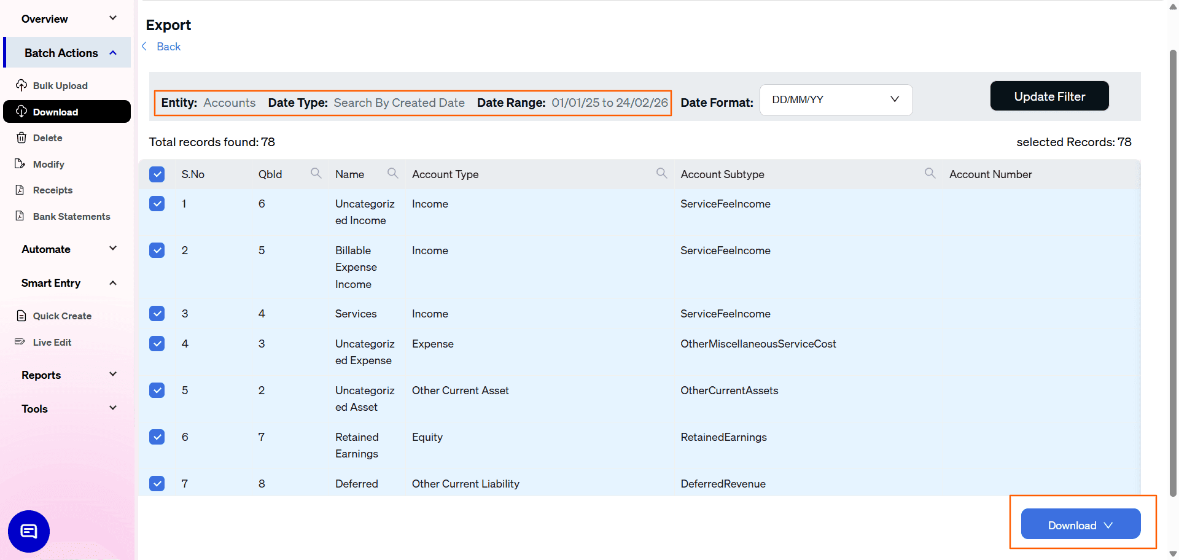Select Bank Statements in Batch Actions

click(71, 216)
